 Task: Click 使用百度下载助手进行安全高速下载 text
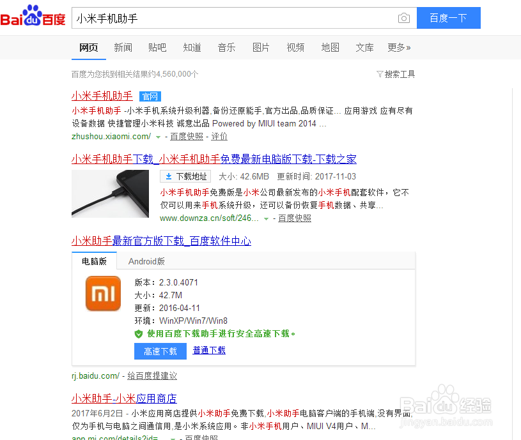221,333
